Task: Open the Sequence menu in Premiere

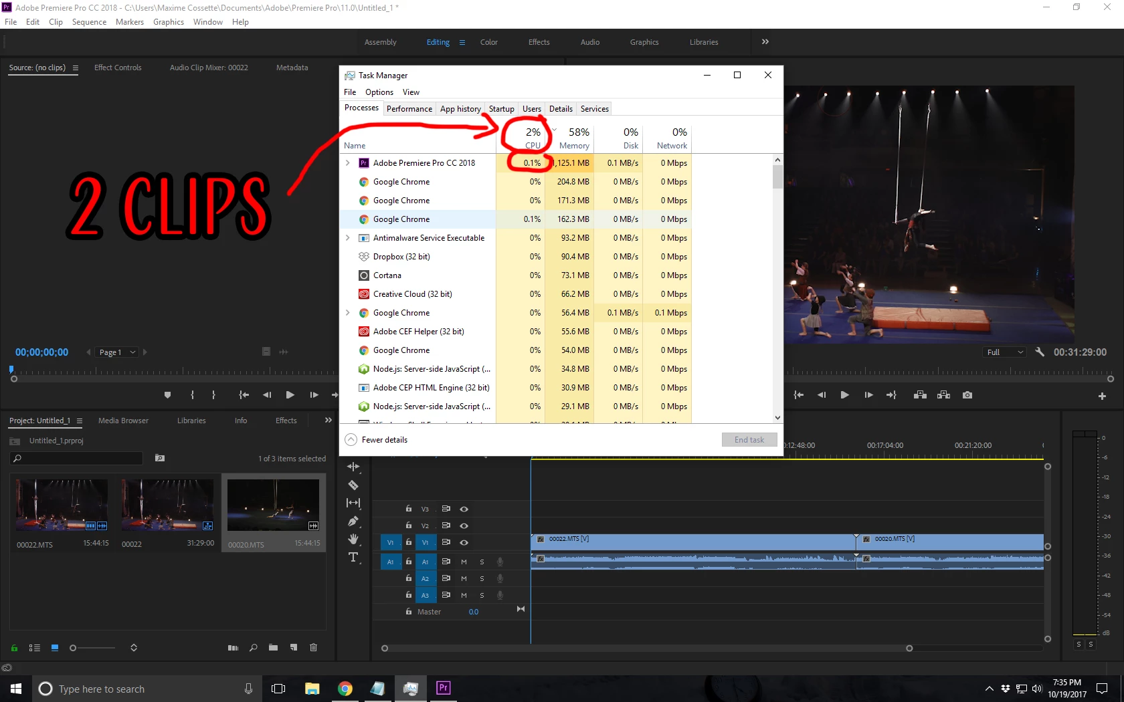Action: 89,22
